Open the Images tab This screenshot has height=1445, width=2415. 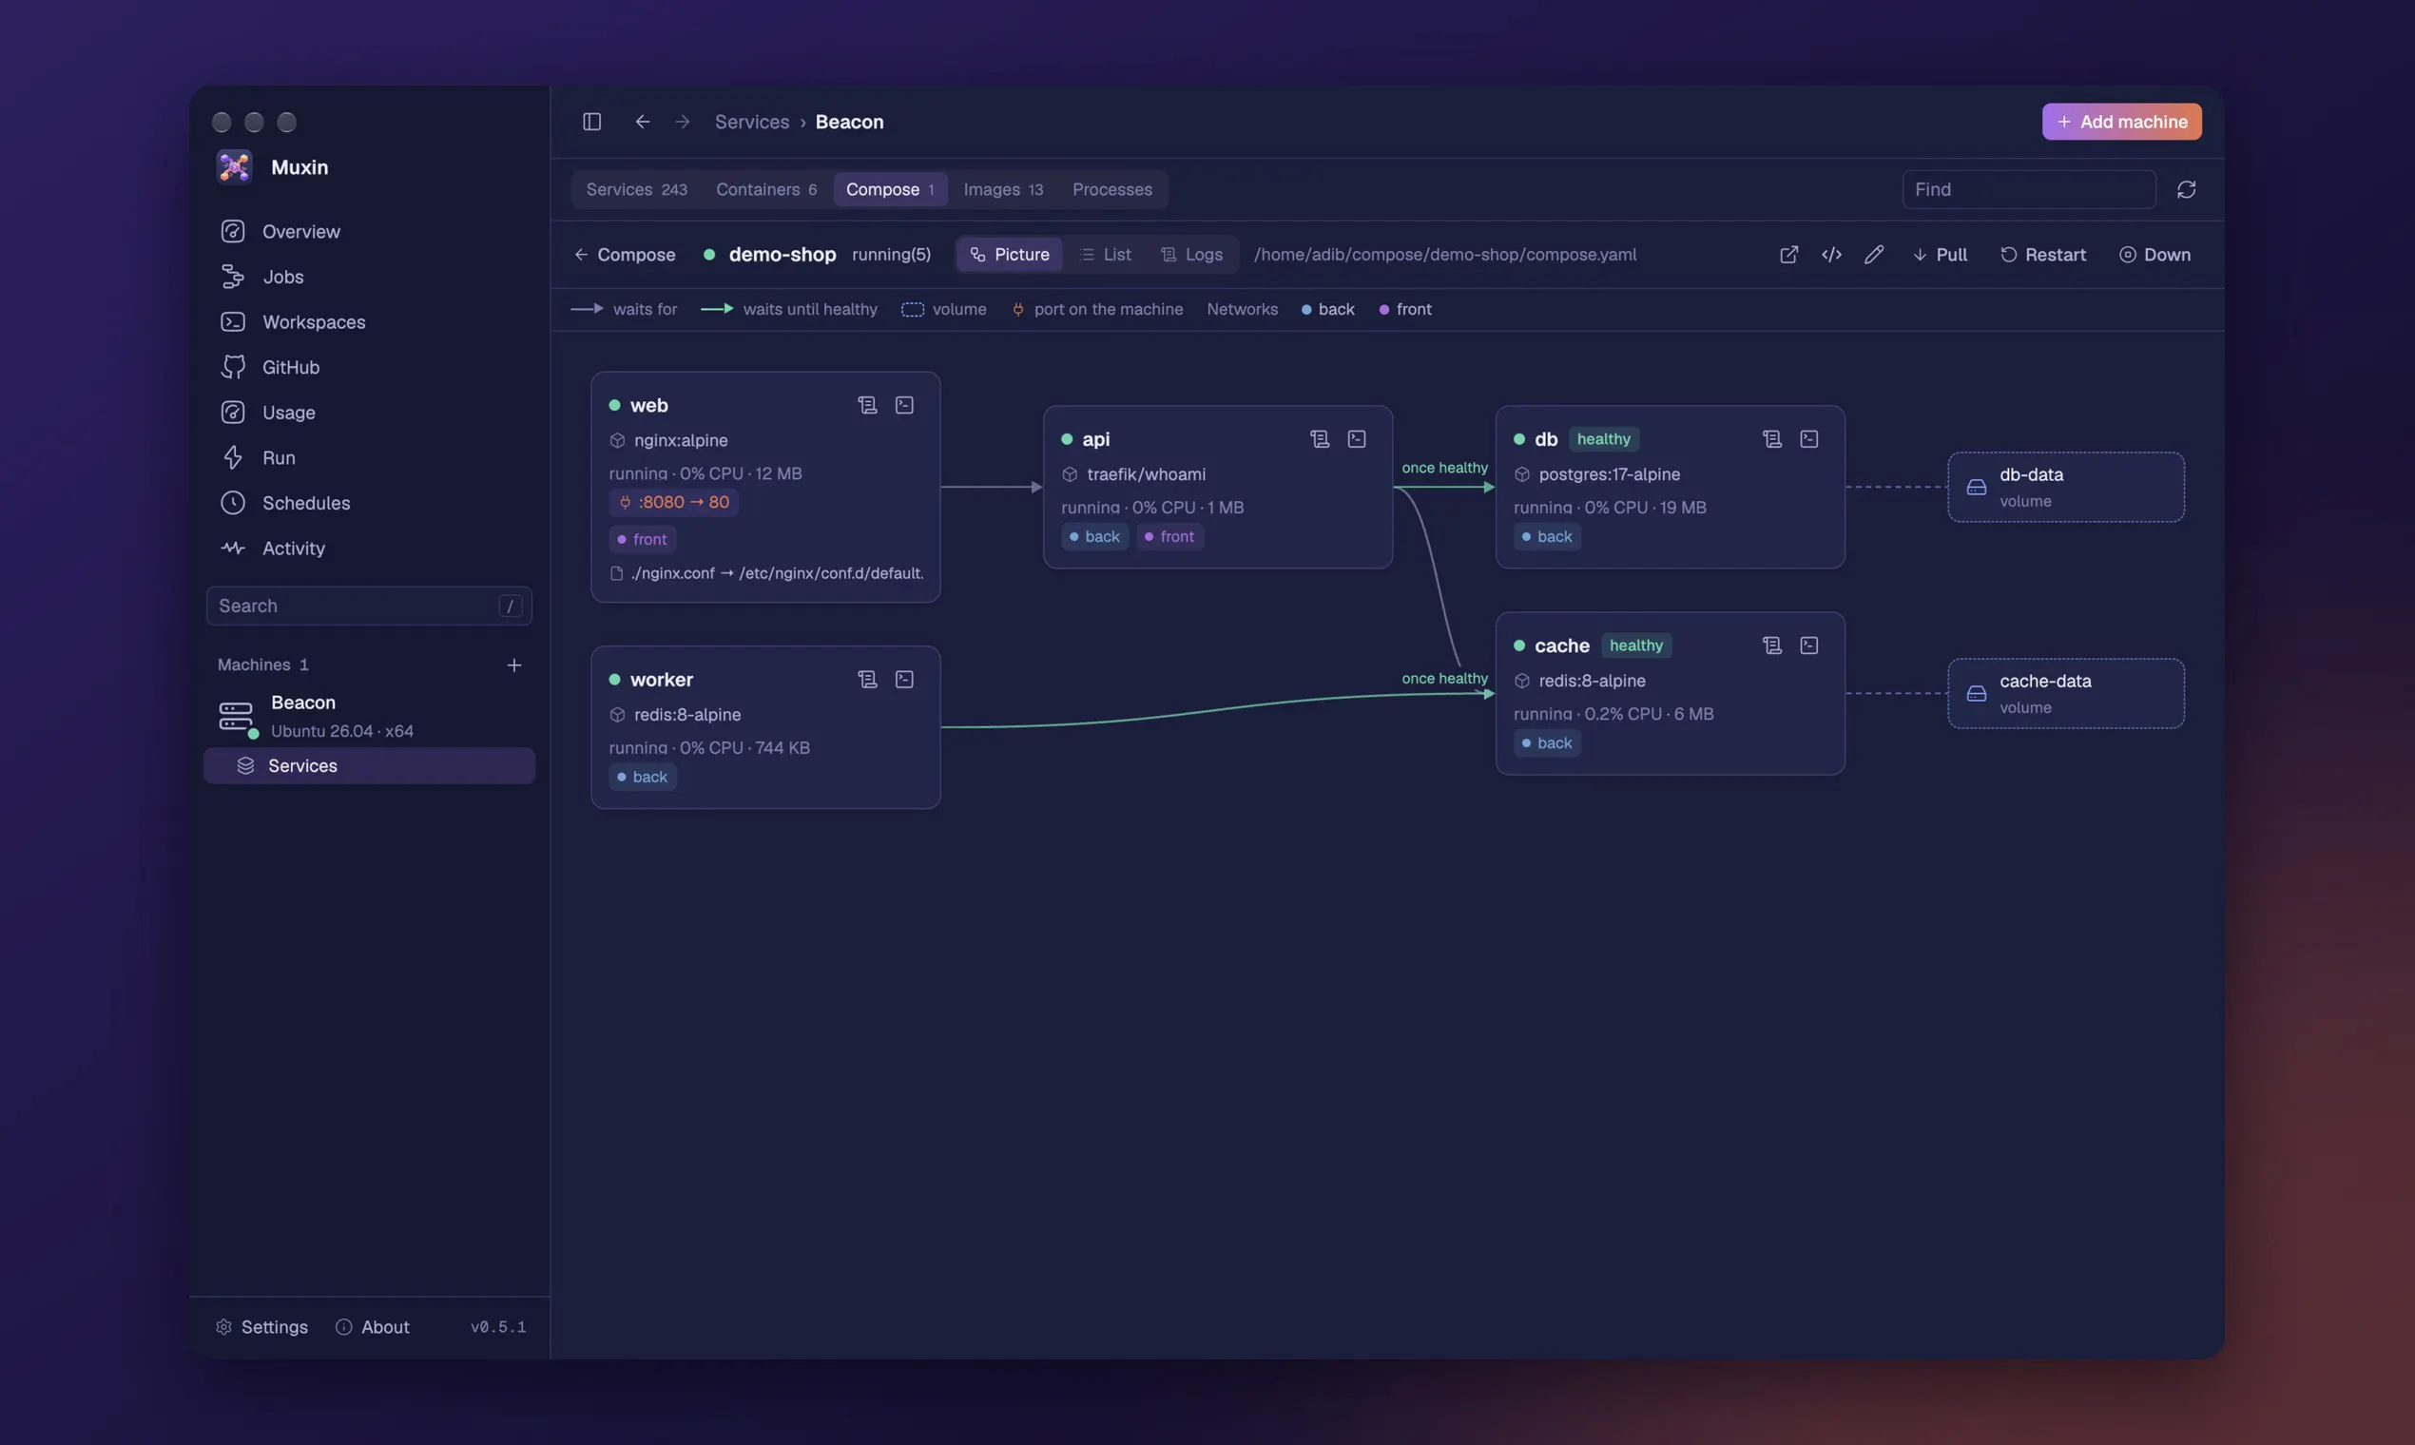click(1003, 190)
